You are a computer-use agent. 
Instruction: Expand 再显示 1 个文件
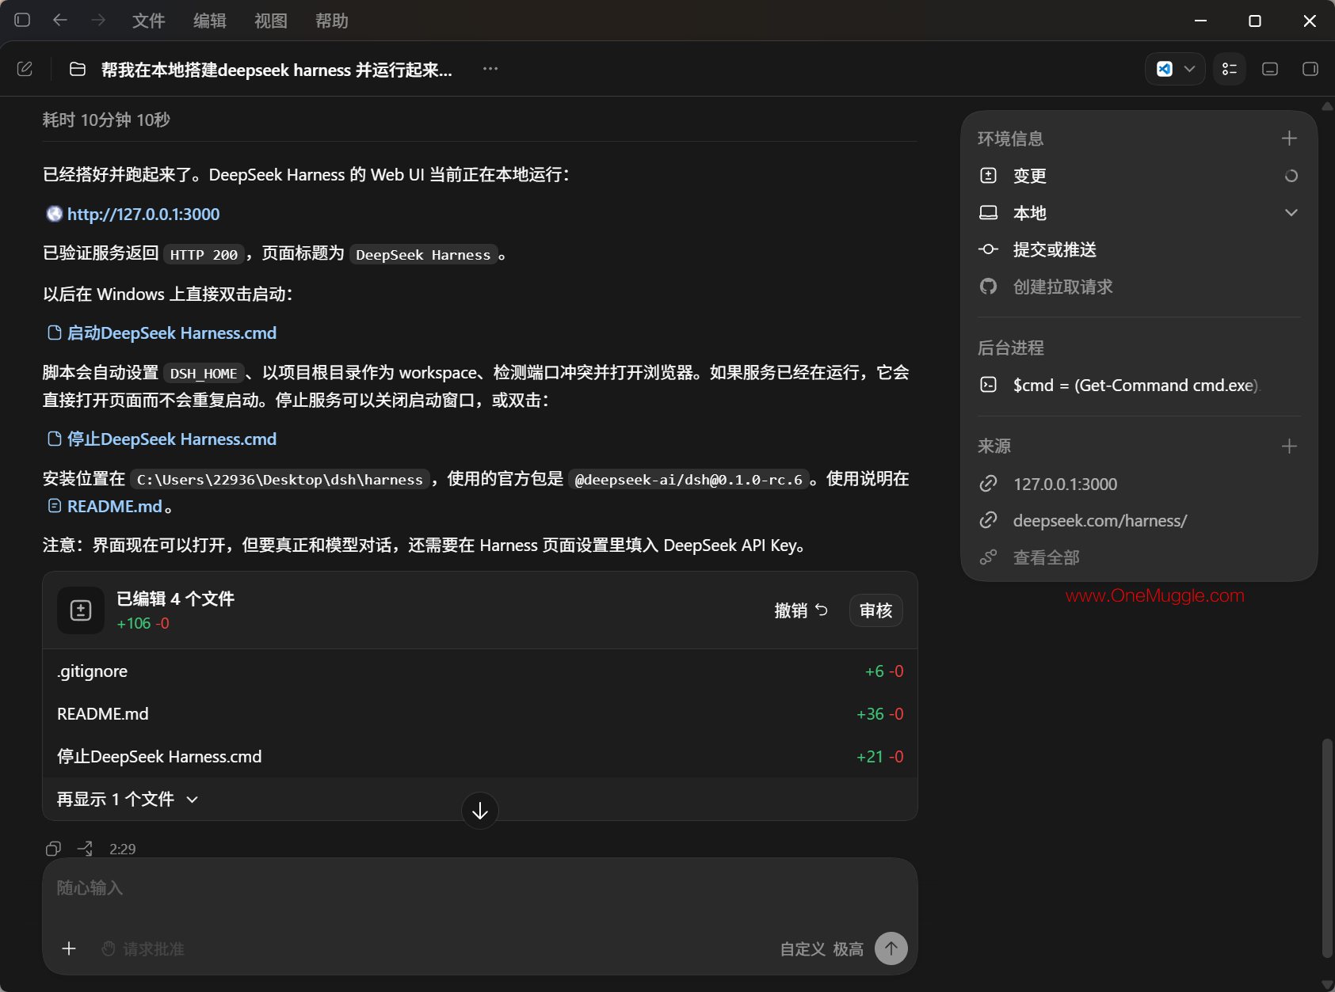point(128,800)
